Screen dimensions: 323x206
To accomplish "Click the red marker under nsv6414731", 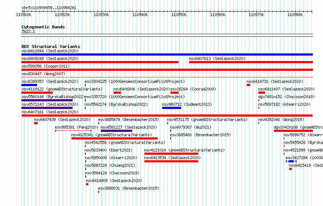I will [x=249, y=85].
